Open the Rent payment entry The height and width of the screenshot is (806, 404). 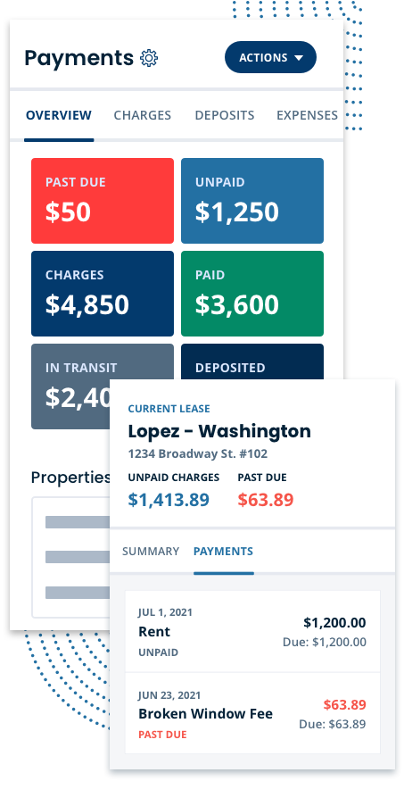click(x=252, y=631)
